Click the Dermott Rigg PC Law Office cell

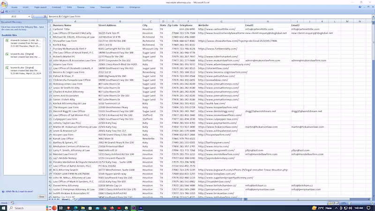click(75, 111)
